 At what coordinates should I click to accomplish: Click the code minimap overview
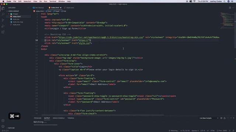click(x=227, y=21)
